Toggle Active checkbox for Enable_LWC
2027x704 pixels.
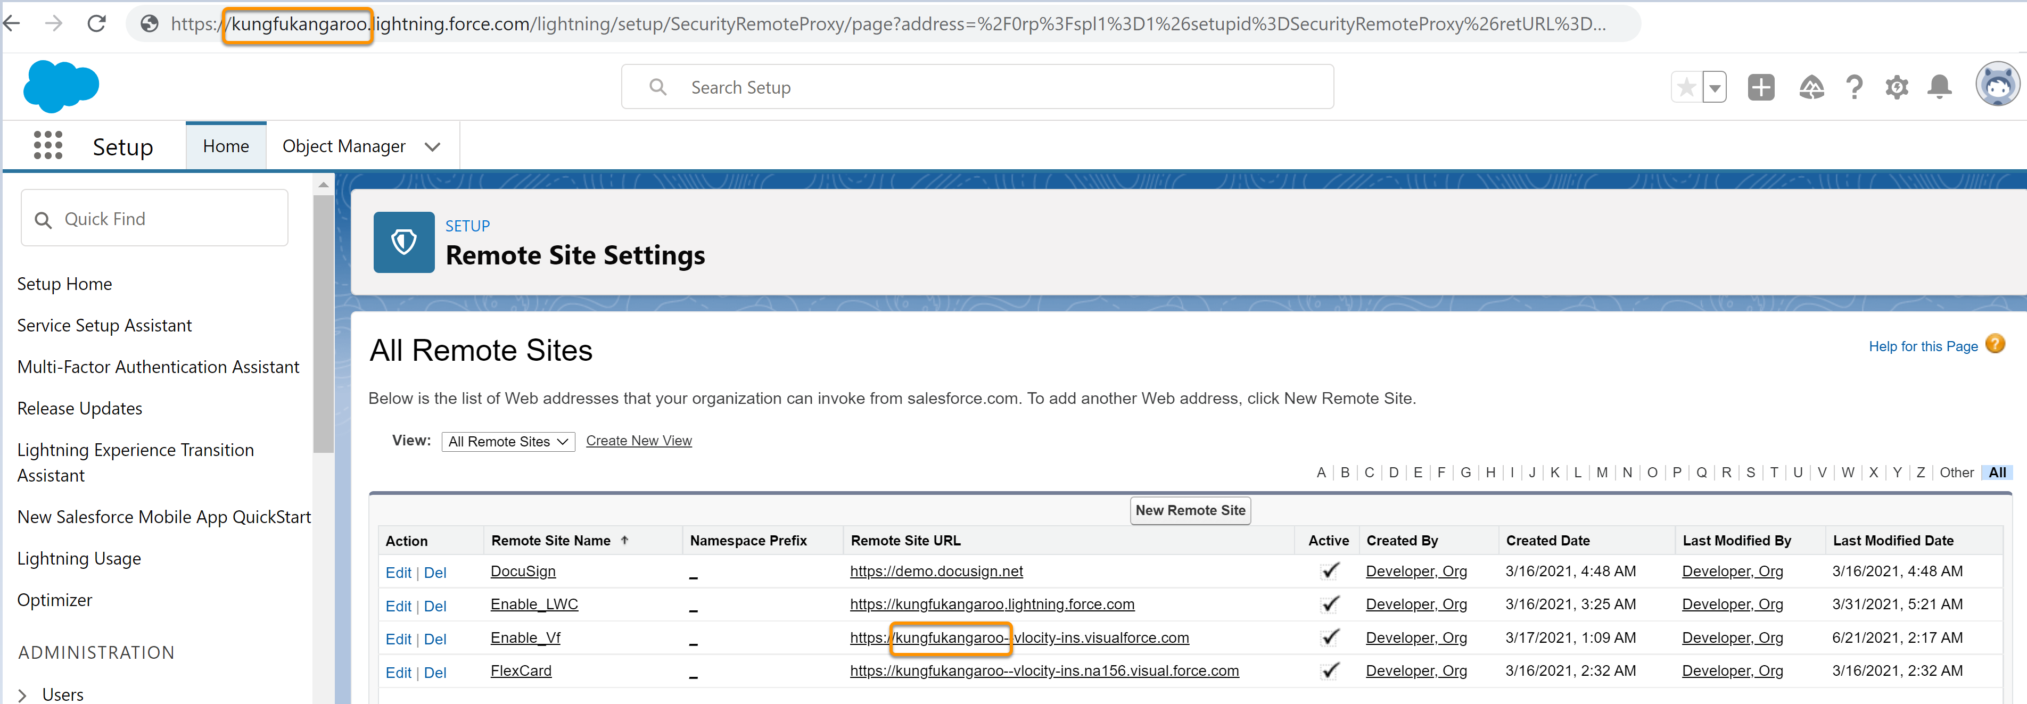pyautogui.click(x=1328, y=604)
